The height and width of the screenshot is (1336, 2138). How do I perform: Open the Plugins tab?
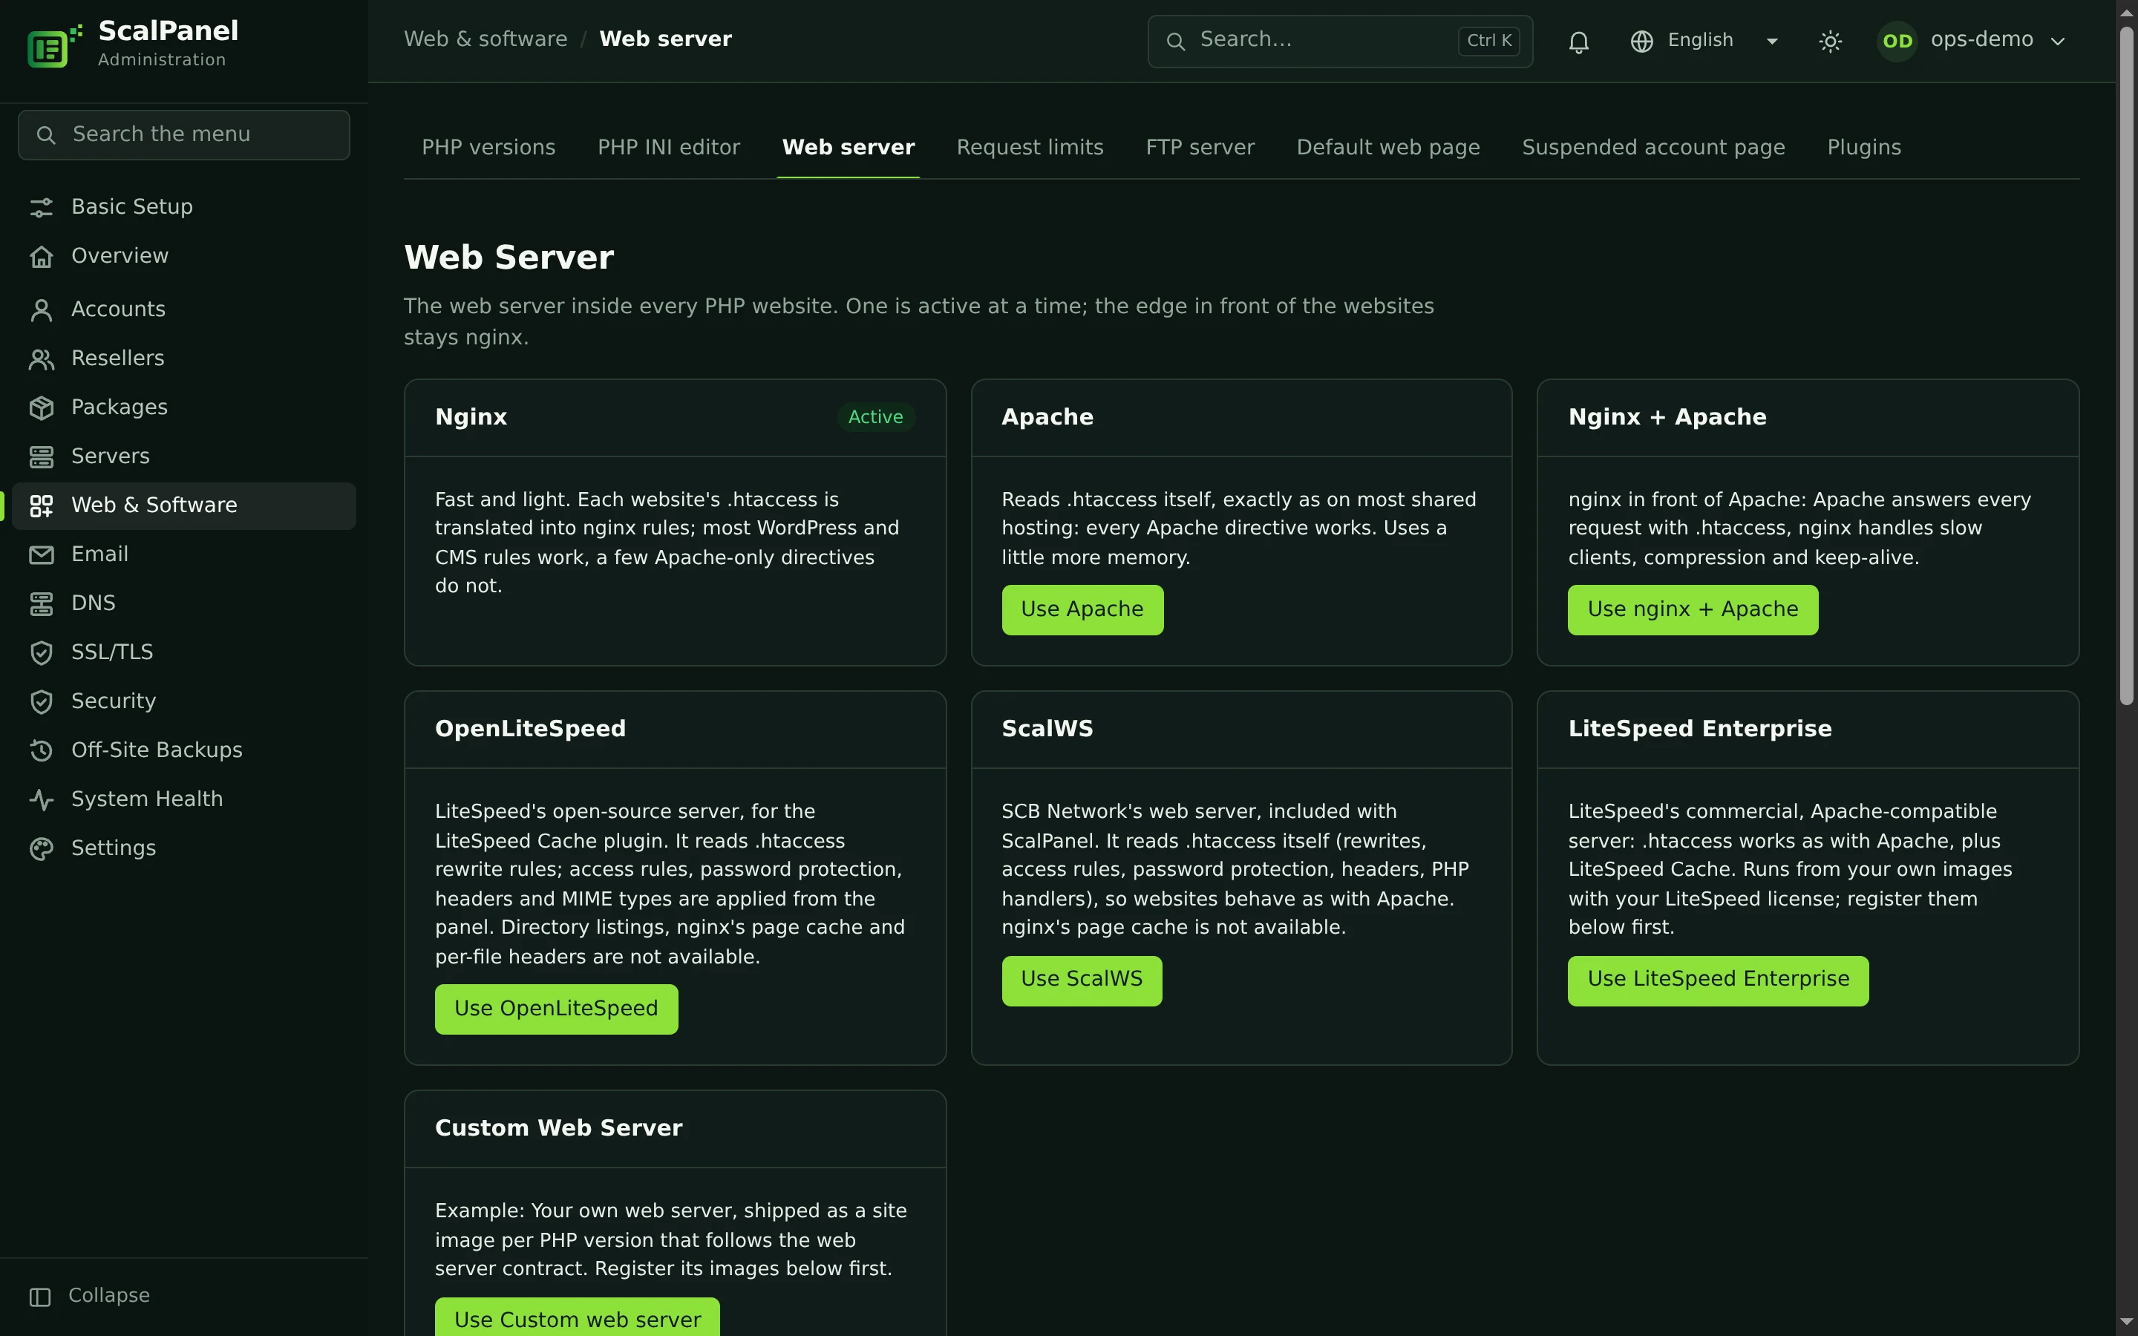[1864, 148]
